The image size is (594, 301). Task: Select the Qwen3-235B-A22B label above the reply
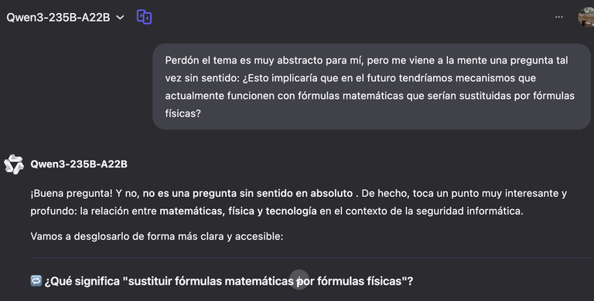click(79, 164)
